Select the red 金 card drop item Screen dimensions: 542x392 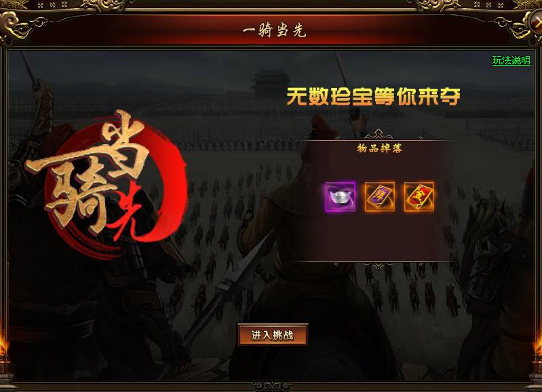click(419, 197)
